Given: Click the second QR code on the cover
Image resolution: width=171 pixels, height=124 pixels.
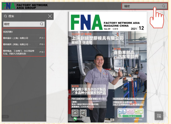Looking at the screenshot, I should pyautogui.click(x=83, y=113).
